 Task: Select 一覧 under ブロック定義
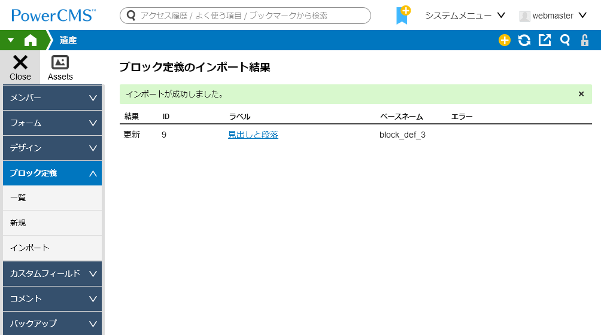53,197
